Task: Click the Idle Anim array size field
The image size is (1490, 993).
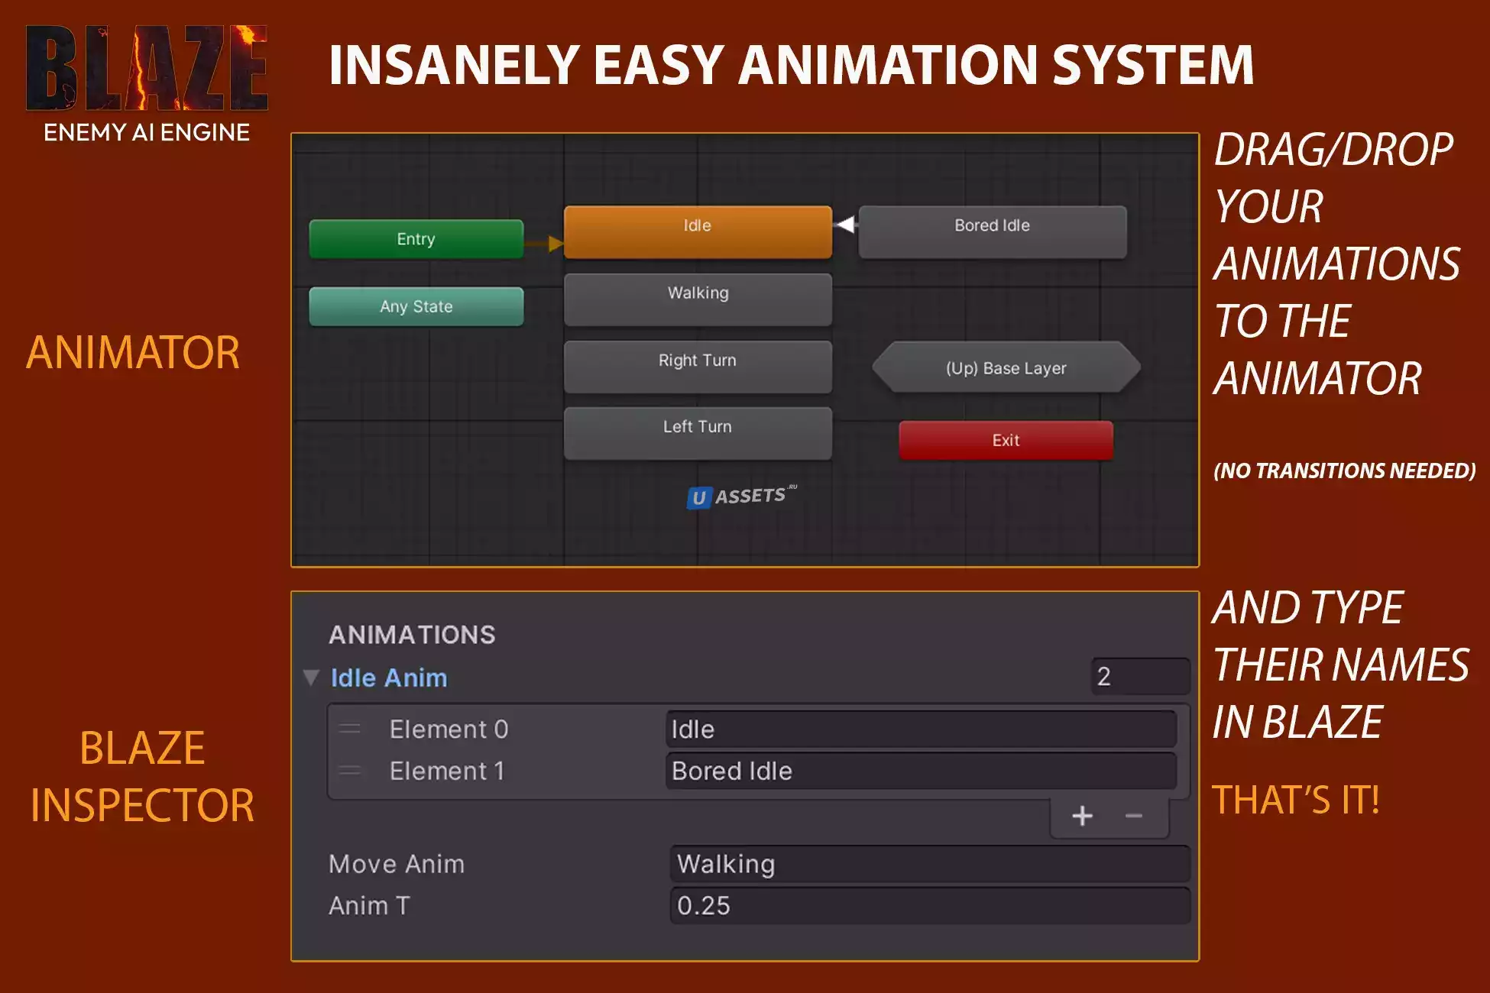Action: tap(1139, 676)
